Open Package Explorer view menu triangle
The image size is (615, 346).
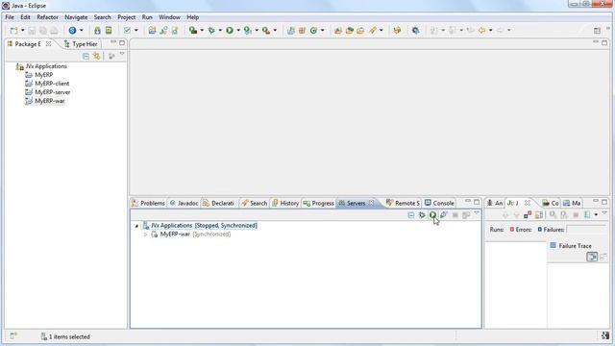pos(122,54)
